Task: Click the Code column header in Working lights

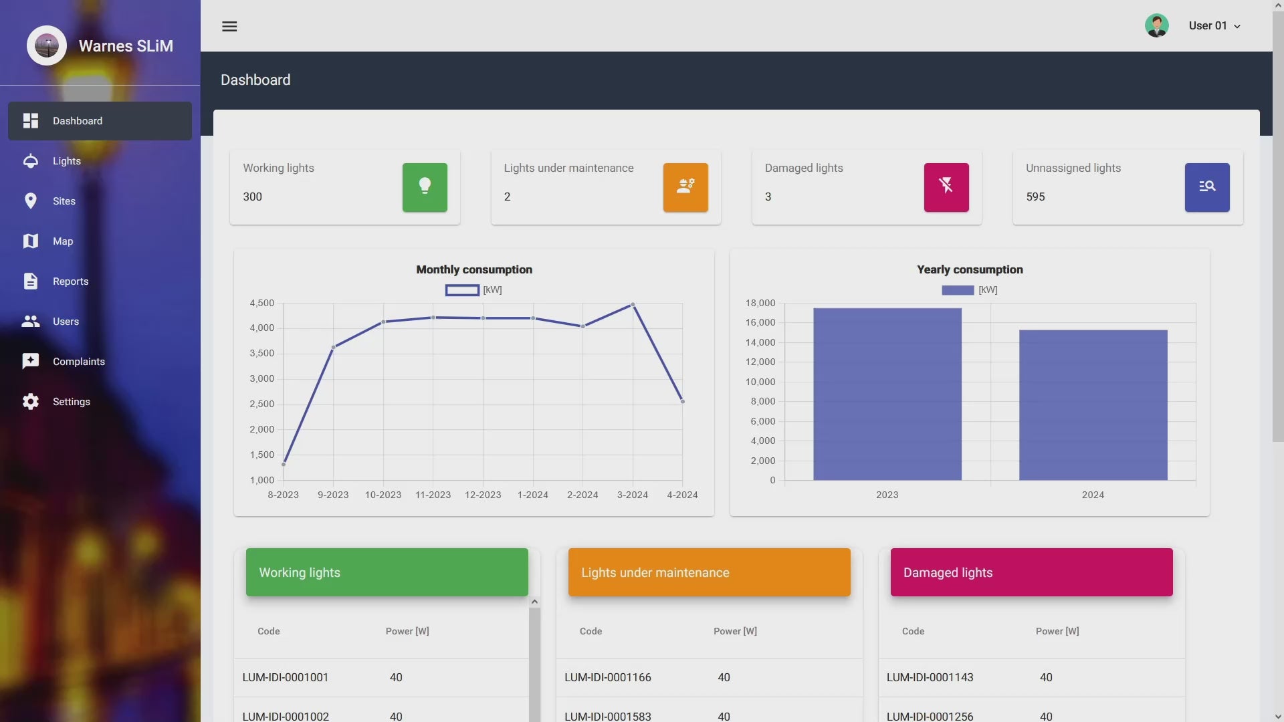Action: (269, 631)
